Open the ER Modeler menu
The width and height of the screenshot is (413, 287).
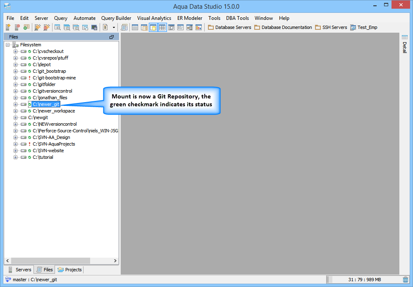tap(190, 18)
